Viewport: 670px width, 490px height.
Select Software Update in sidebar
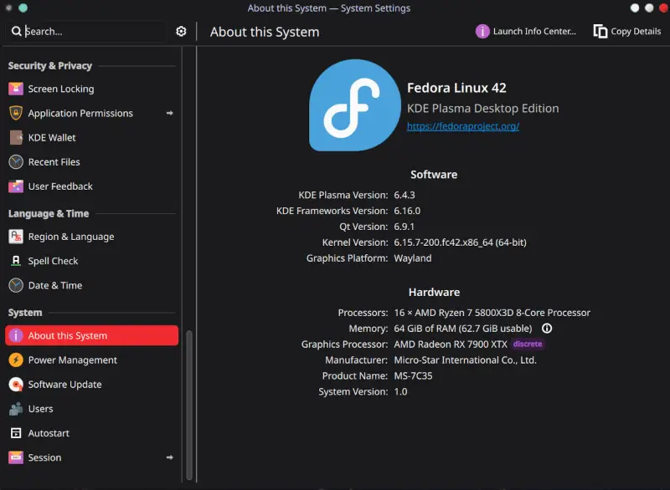(x=92, y=385)
